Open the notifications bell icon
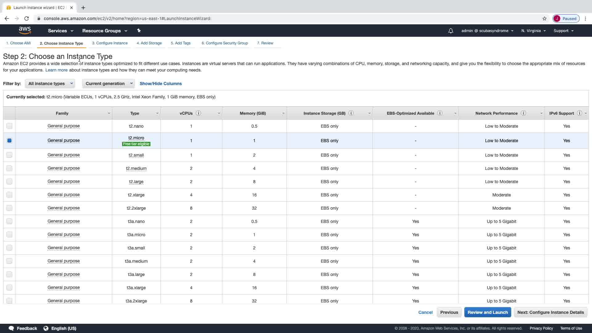This screenshot has height=333, width=592. [450, 31]
